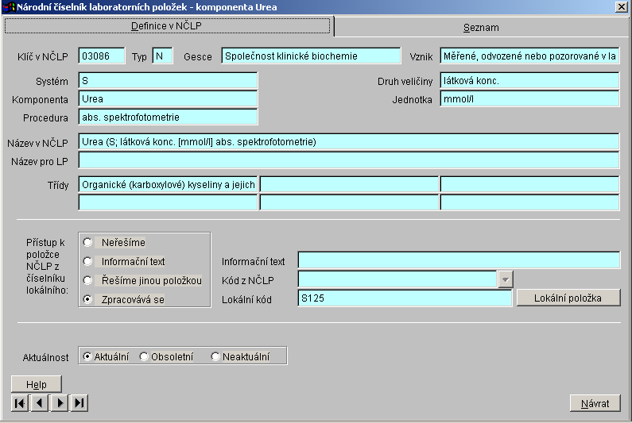Image resolution: width=632 pixels, height=423 pixels.
Task: Open Help
Action: coord(36,384)
